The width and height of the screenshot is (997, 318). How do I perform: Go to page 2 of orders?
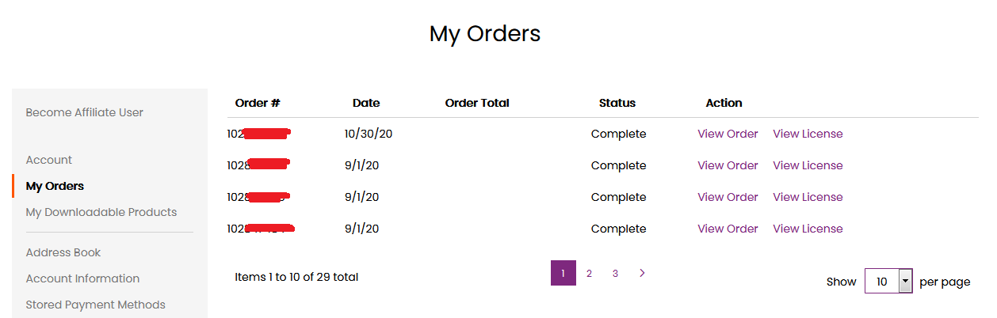[589, 274]
